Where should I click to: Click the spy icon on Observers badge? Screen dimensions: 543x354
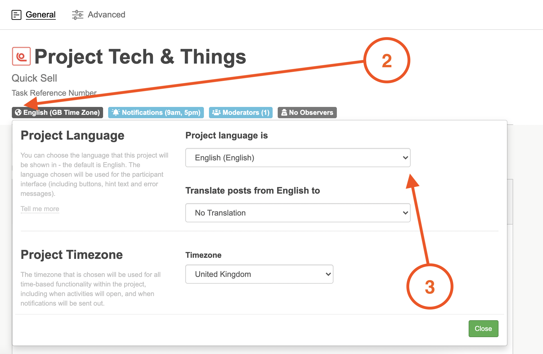coord(284,112)
